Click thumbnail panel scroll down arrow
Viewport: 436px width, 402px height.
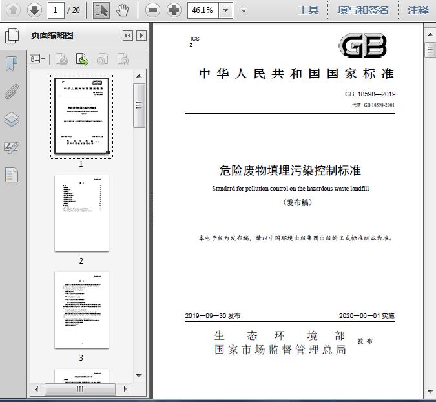140,376
